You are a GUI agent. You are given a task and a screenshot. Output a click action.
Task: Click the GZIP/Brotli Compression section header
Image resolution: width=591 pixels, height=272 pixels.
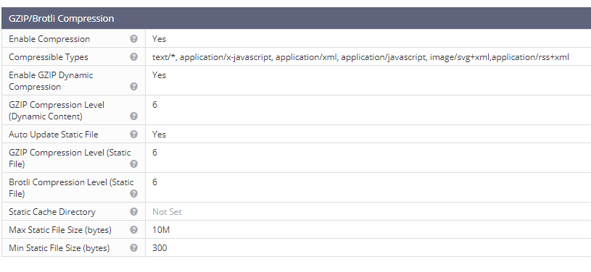[x=297, y=18]
